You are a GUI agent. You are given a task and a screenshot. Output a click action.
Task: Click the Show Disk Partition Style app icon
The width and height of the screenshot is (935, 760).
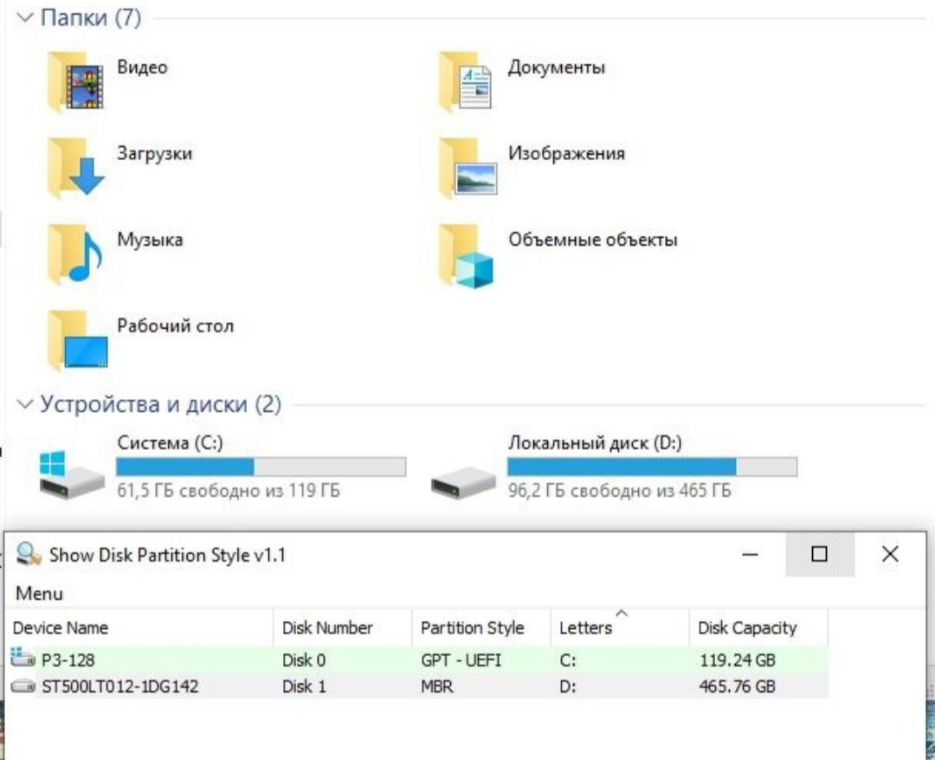[x=28, y=554]
